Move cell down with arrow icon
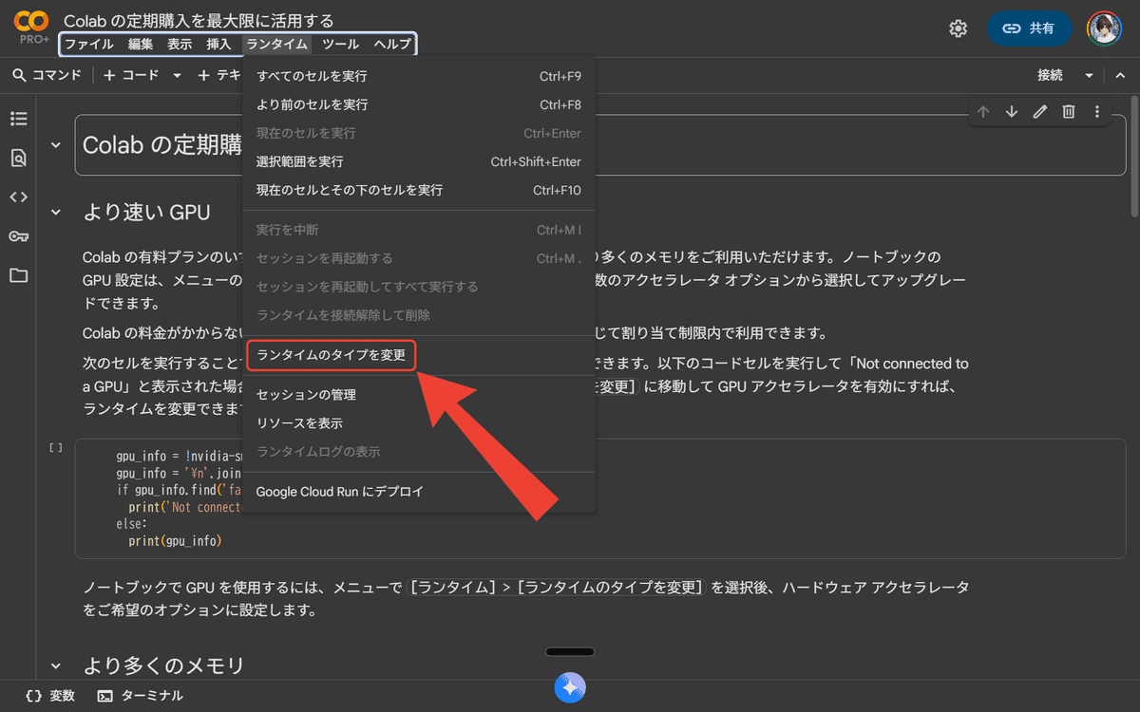The height and width of the screenshot is (712, 1140). 1012,112
